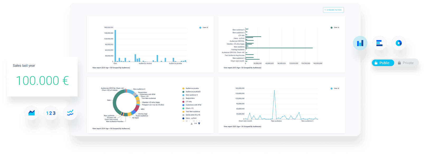This screenshot has height=156, width=426.
Task: Go to previous donut legend page
Action: point(192,124)
